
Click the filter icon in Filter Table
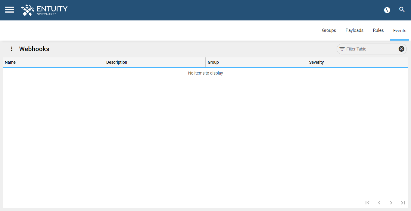click(342, 49)
